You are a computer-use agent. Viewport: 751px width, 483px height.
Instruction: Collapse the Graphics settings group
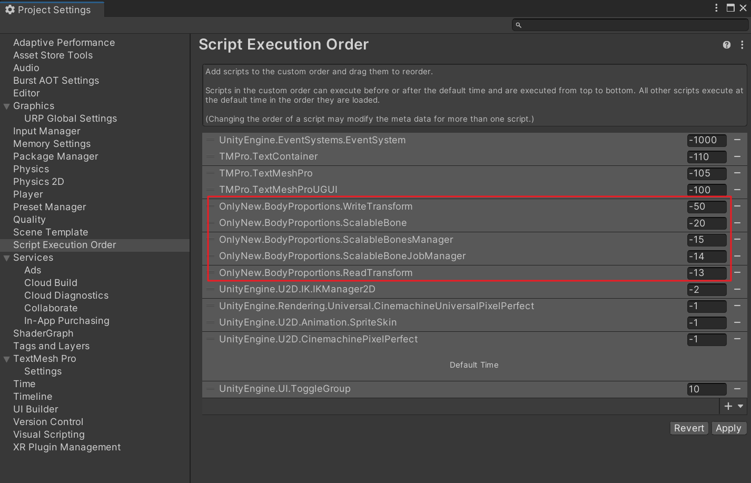pos(7,106)
